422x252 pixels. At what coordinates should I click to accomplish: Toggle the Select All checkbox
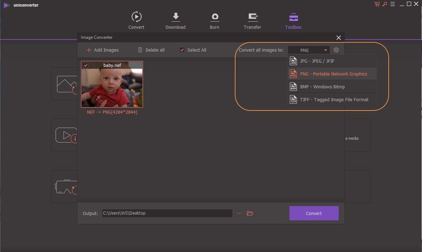click(x=182, y=50)
